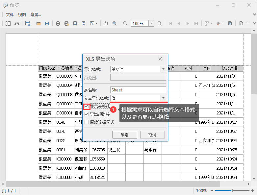Expand the toolbar overflow chevron
The width and height of the screenshot is (257, 195).
click(254, 23)
